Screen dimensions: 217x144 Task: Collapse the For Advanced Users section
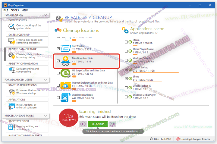pos(45,80)
